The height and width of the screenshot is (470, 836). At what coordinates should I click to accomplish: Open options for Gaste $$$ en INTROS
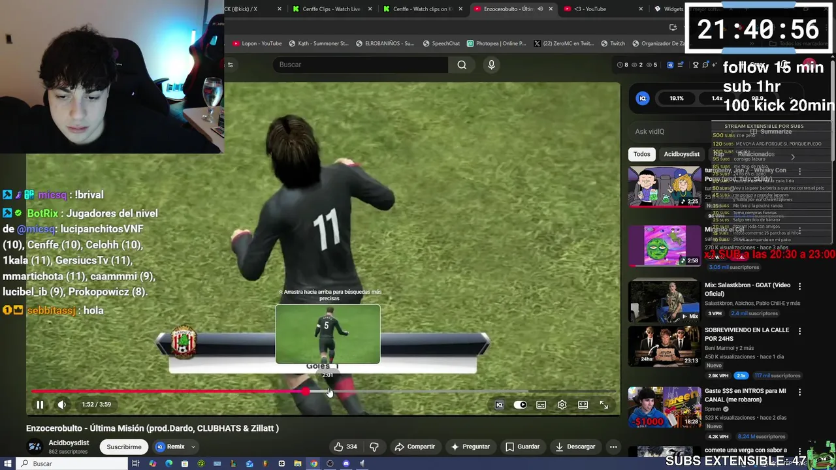pyautogui.click(x=799, y=392)
